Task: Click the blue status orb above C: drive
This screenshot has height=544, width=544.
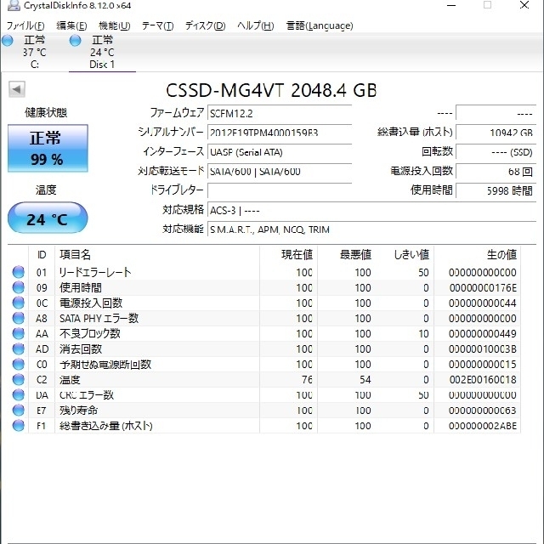Action: 8,40
